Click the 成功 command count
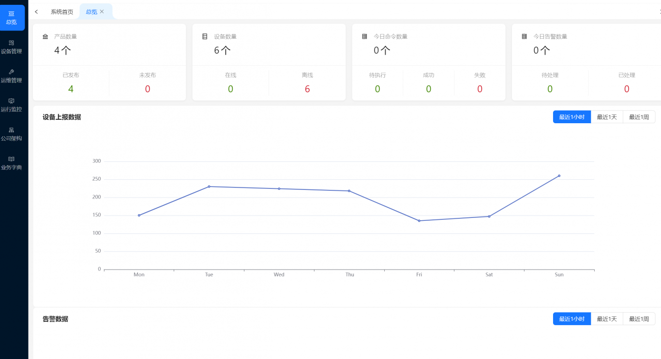The width and height of the screenshot is (661, 359). pyautogui.click(x=429, y=89)
